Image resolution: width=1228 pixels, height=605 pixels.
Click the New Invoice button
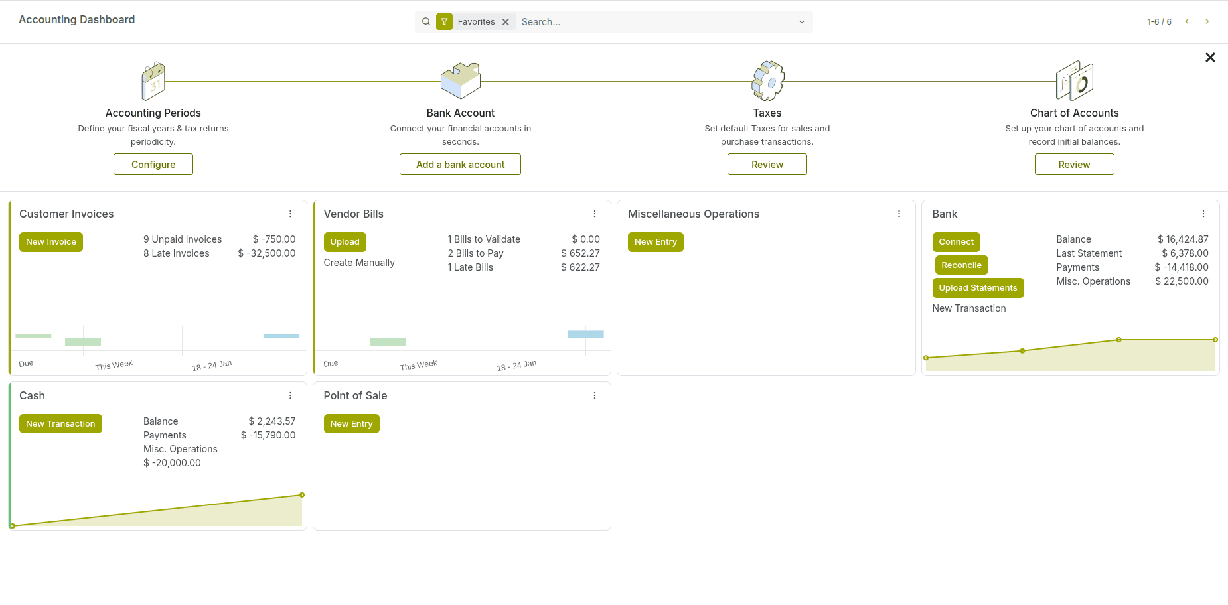tap(51, 242)
